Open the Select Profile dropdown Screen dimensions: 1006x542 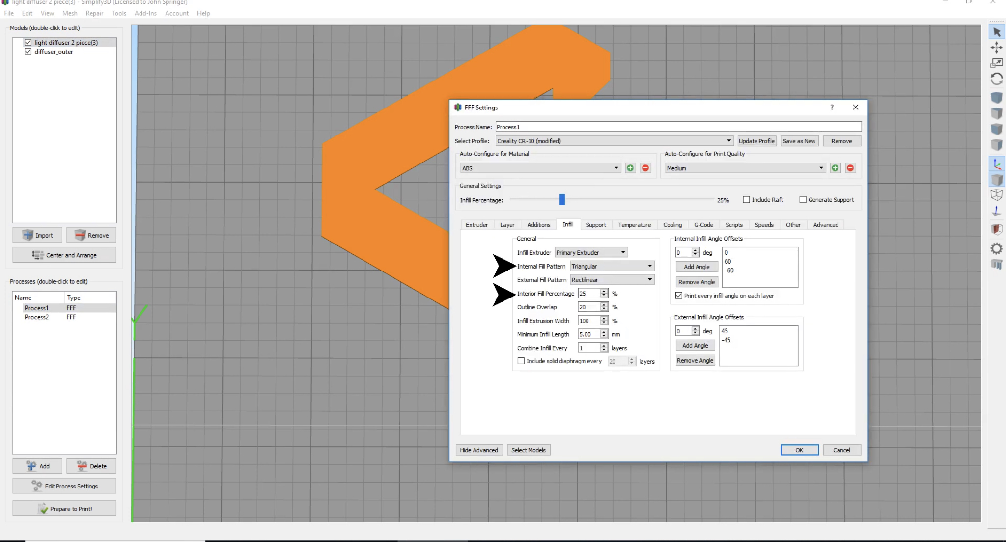(615, 141)
